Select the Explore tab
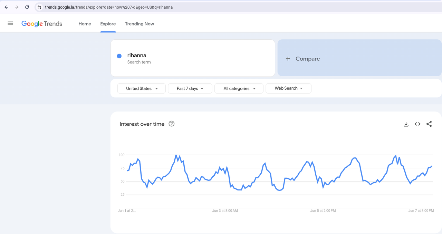 tap(108, 24)
